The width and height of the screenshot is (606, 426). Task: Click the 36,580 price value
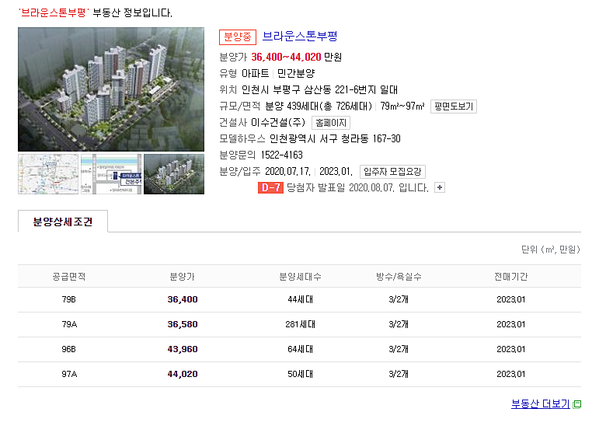pos(183,324)
